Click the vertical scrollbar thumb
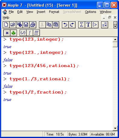Image resolution: width=119 pixels, height=138 pixels. [115, 44]
